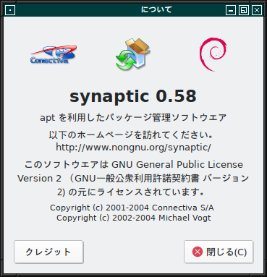Click the GNU General Public License line

click(x=133, y=165)
